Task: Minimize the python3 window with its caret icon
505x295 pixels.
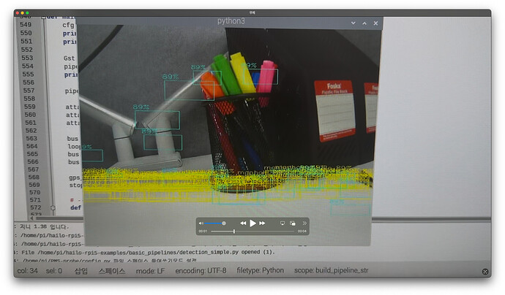Action: click(x=364, y=23)
